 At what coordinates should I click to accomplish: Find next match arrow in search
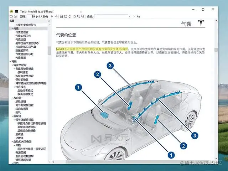[x=134, y=16]
